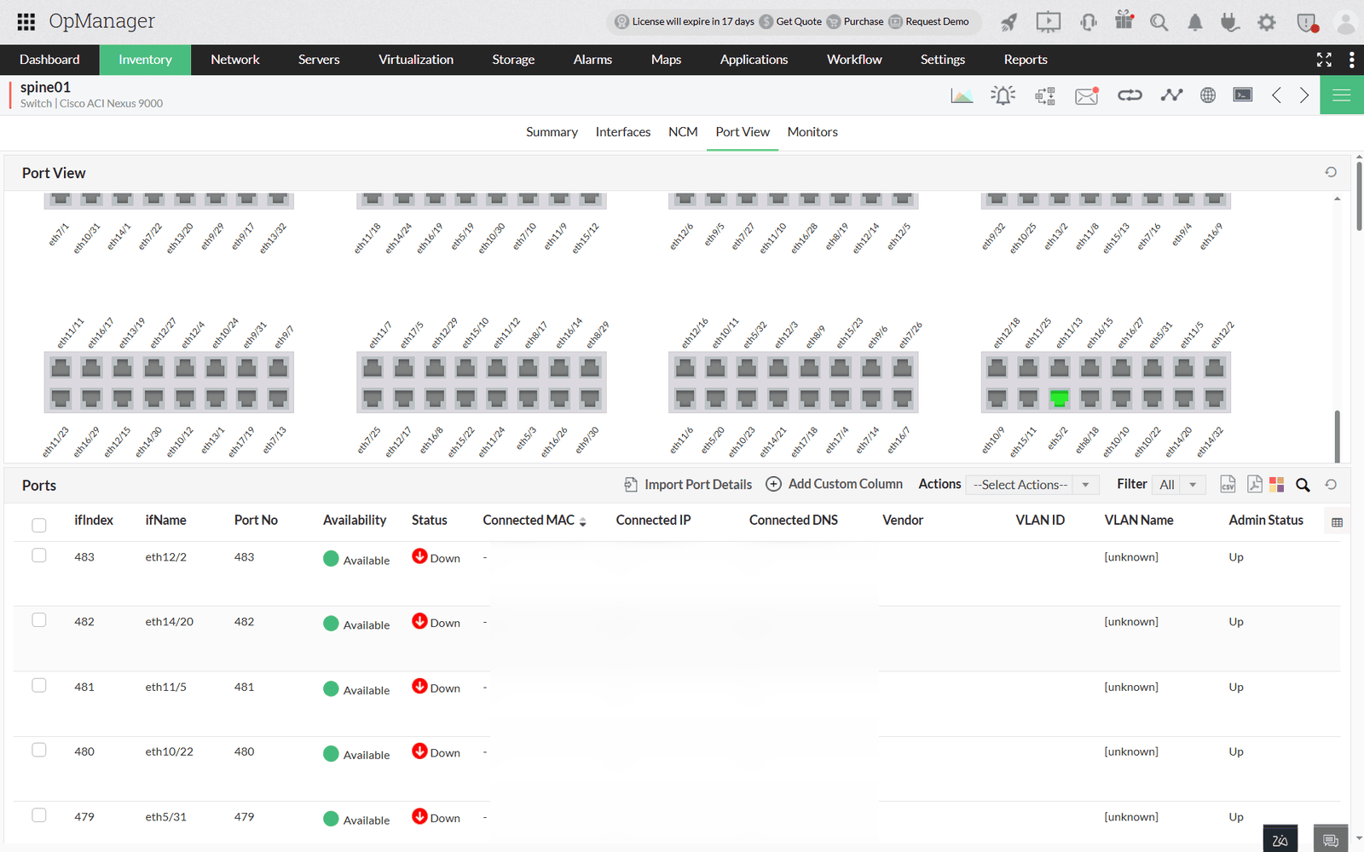This screenshot has width=1364, height=852.
Task: Select the header checkbox in the Ports table
Action: coord(39,525)
